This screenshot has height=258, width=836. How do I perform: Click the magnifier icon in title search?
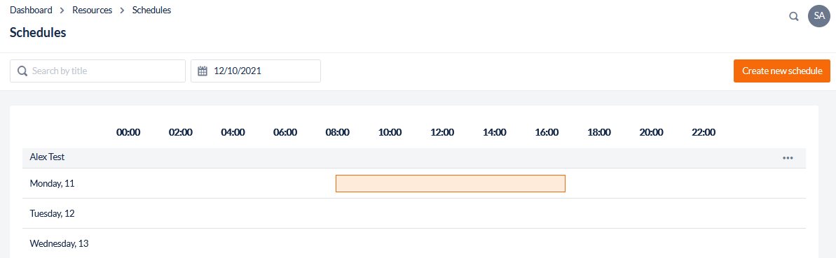22,71
